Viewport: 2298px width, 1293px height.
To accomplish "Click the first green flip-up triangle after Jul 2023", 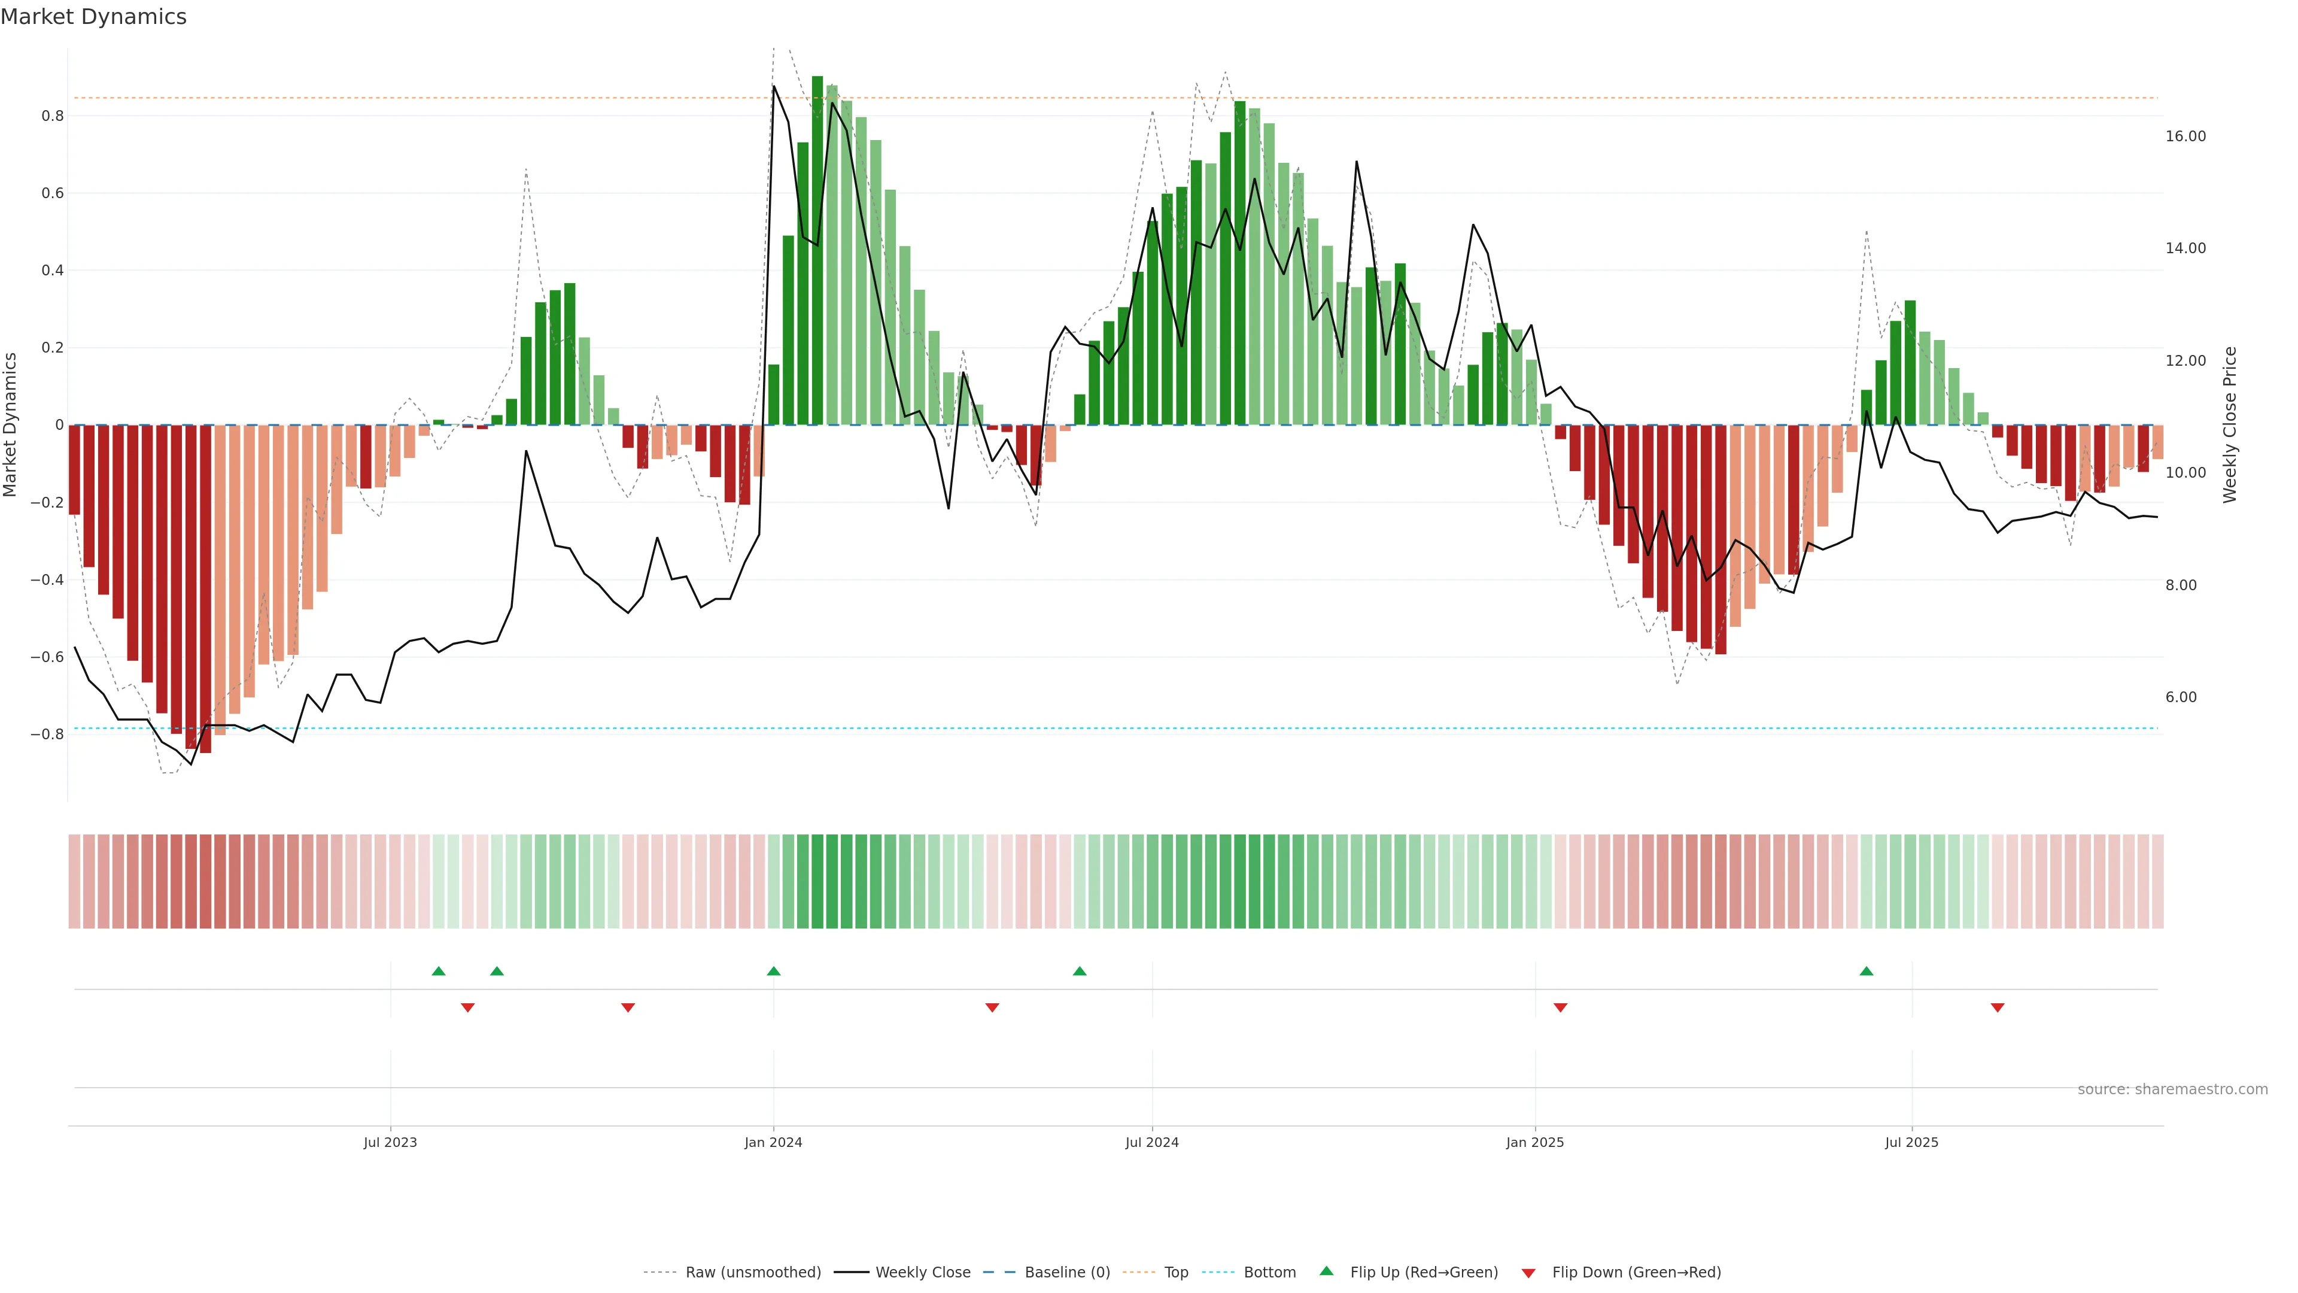I will click(438, 971).
